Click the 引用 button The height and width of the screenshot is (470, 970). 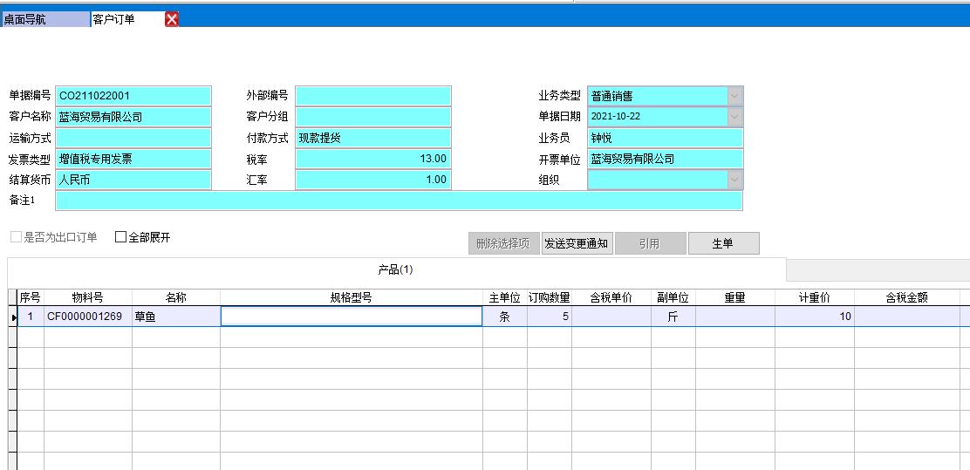pyautogui.click(x=649, y=243)
